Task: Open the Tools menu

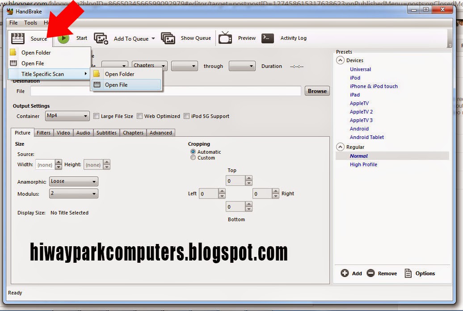Action: click(x=30, y=23)
